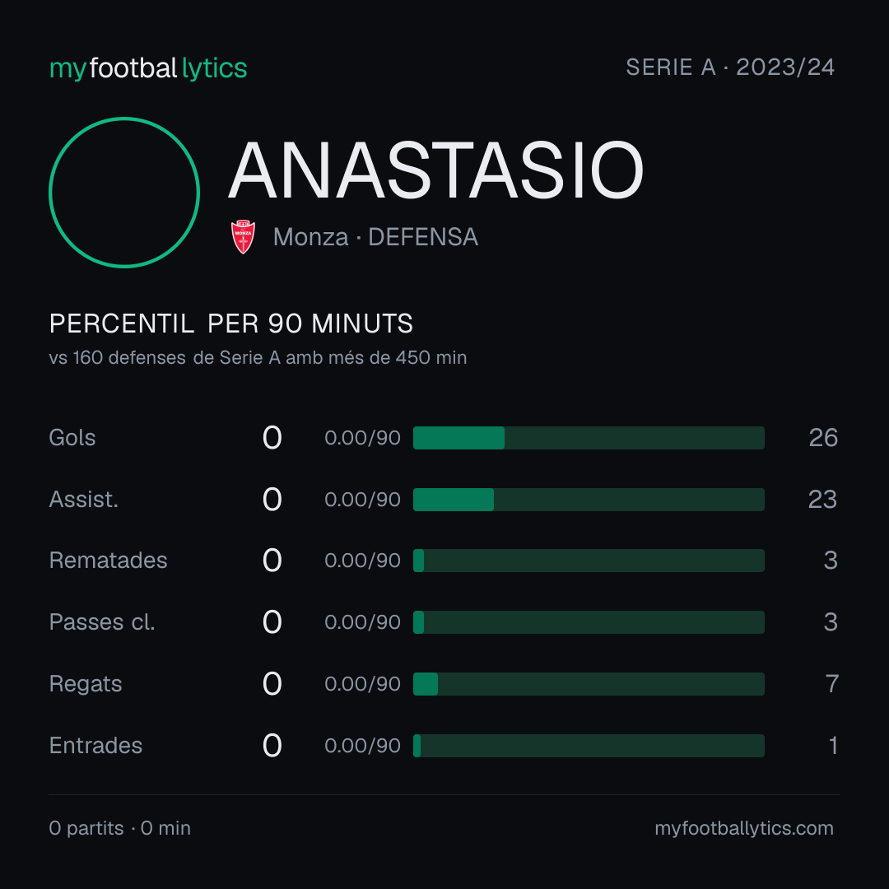Click the Regats percentile bar

point(589,684)
